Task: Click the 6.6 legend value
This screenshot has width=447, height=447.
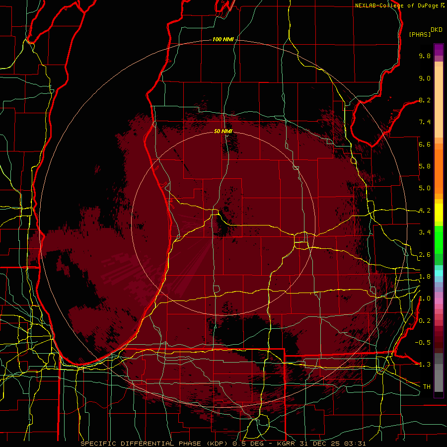Action: click(425, 144)
